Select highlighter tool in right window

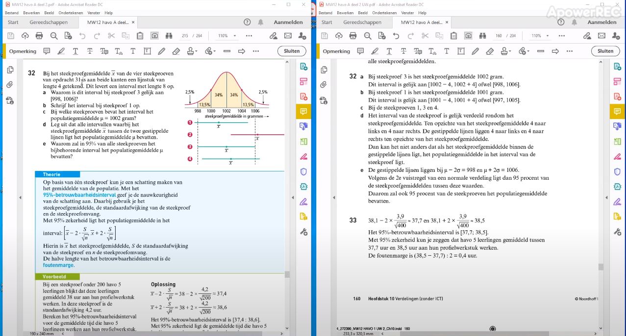click(x=375, y=51)
